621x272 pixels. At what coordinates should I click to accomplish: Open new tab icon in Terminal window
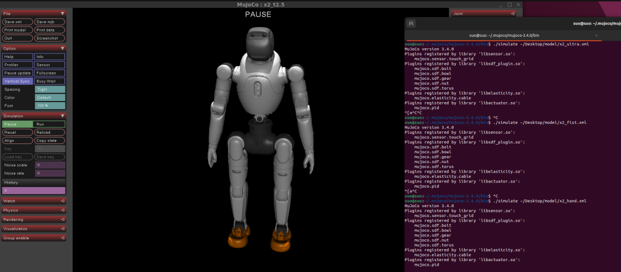pos(411,24)
